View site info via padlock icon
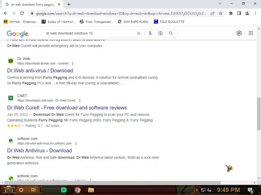 pyautogui.click(x=32, y=13)
